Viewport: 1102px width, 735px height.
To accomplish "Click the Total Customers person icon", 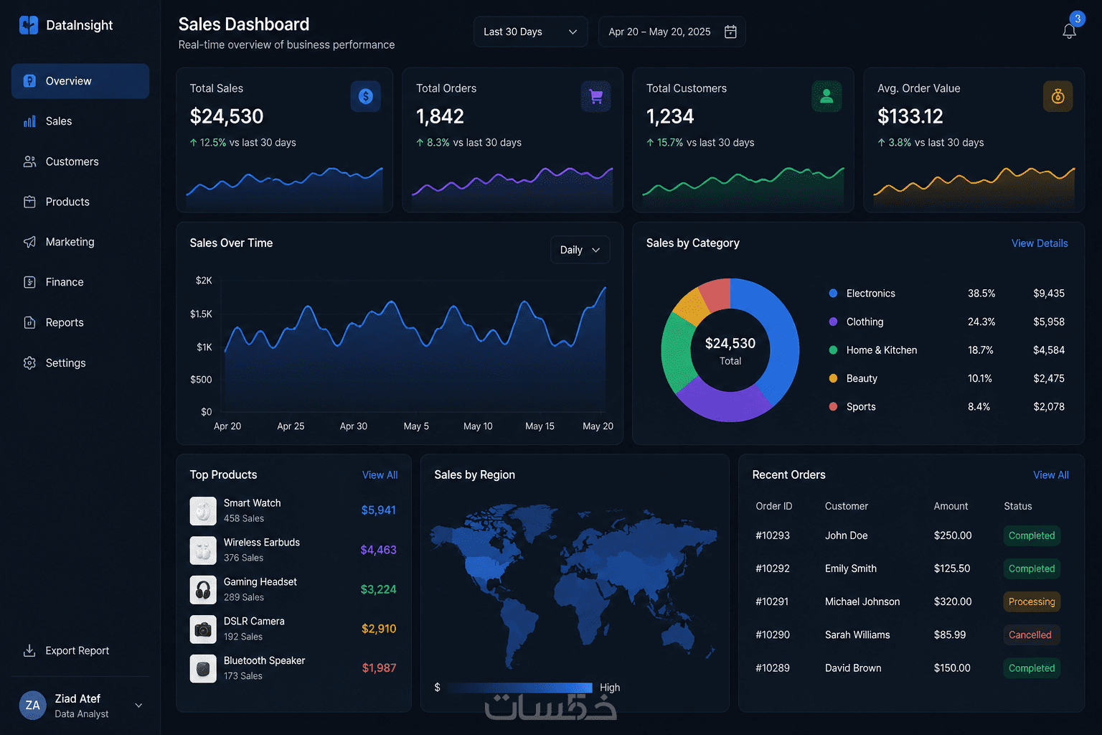I will [826, 96].
